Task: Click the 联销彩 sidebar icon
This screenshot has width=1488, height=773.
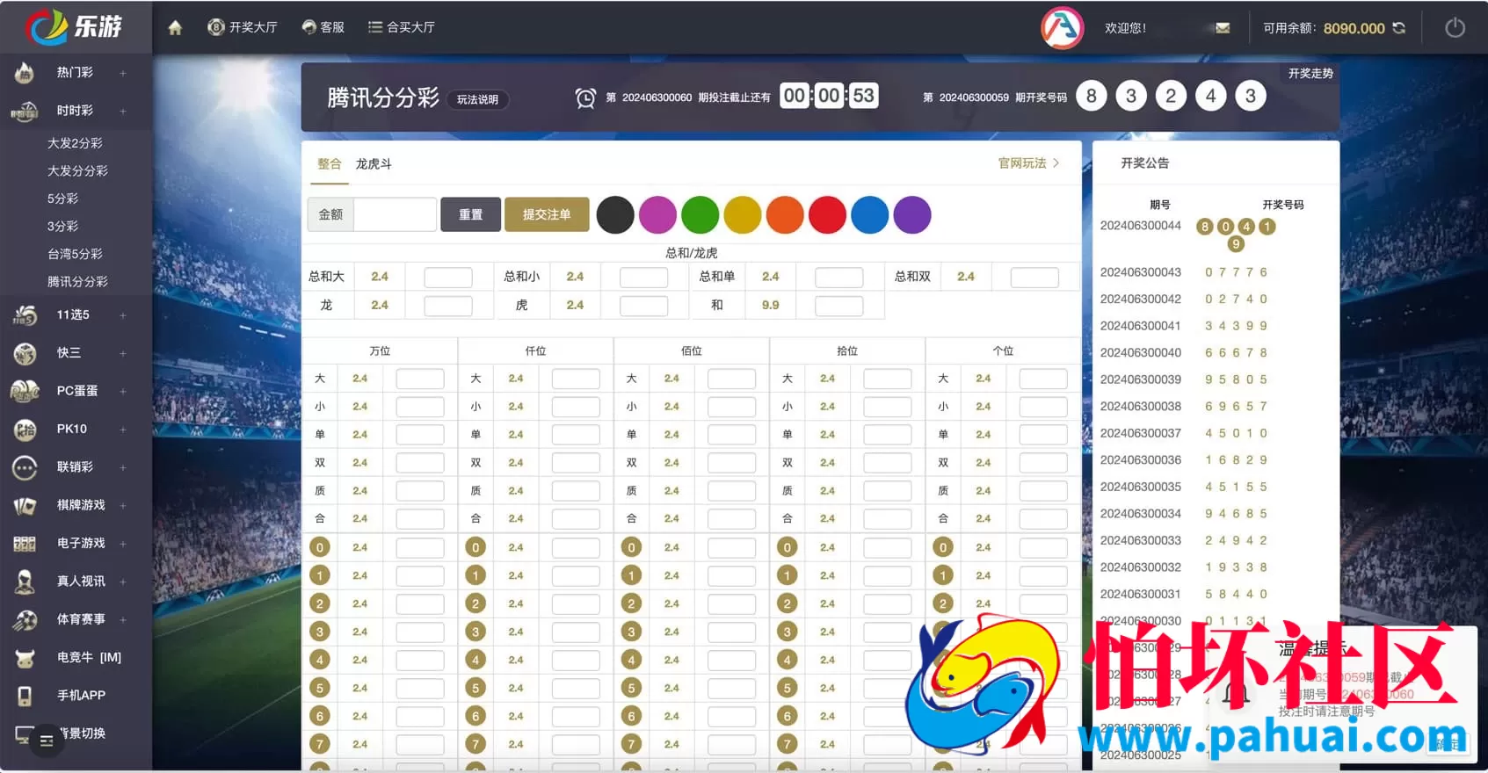Action: pyautogui.click(x=25, y=467)
